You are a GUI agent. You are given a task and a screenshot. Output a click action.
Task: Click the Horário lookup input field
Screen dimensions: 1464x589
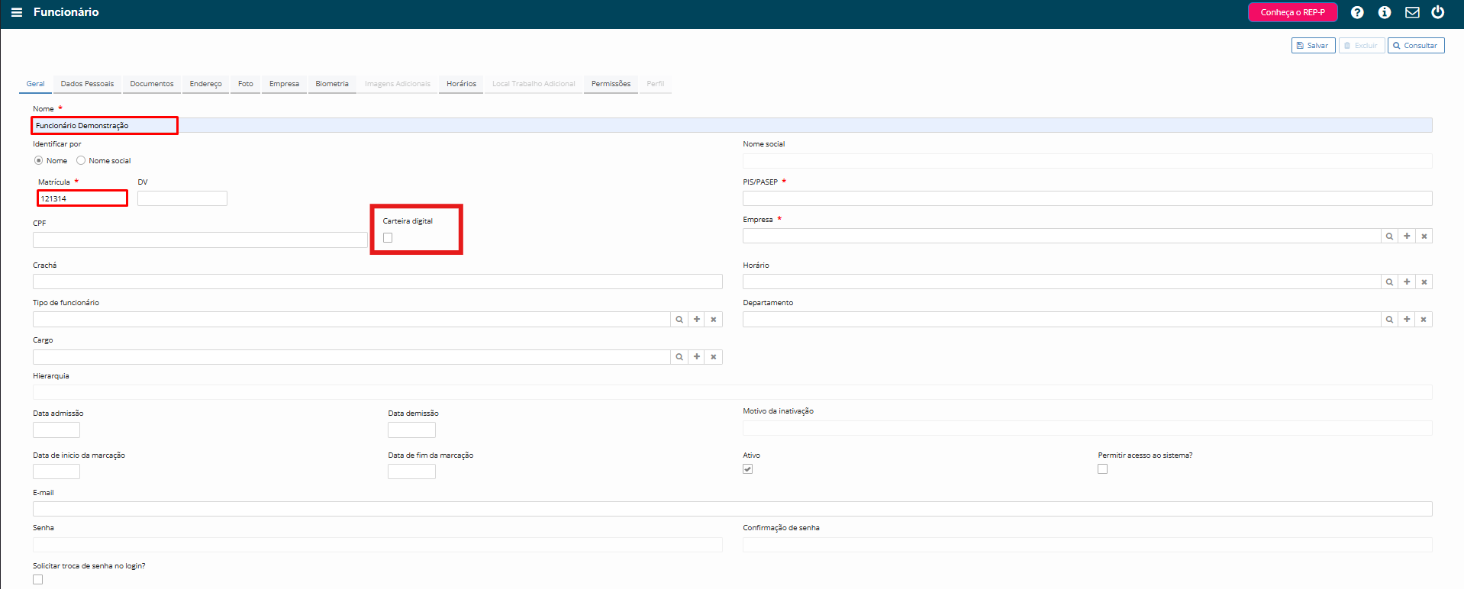coord(1062,282)
